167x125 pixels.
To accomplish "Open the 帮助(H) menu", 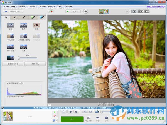I will [x=69, y=7].
